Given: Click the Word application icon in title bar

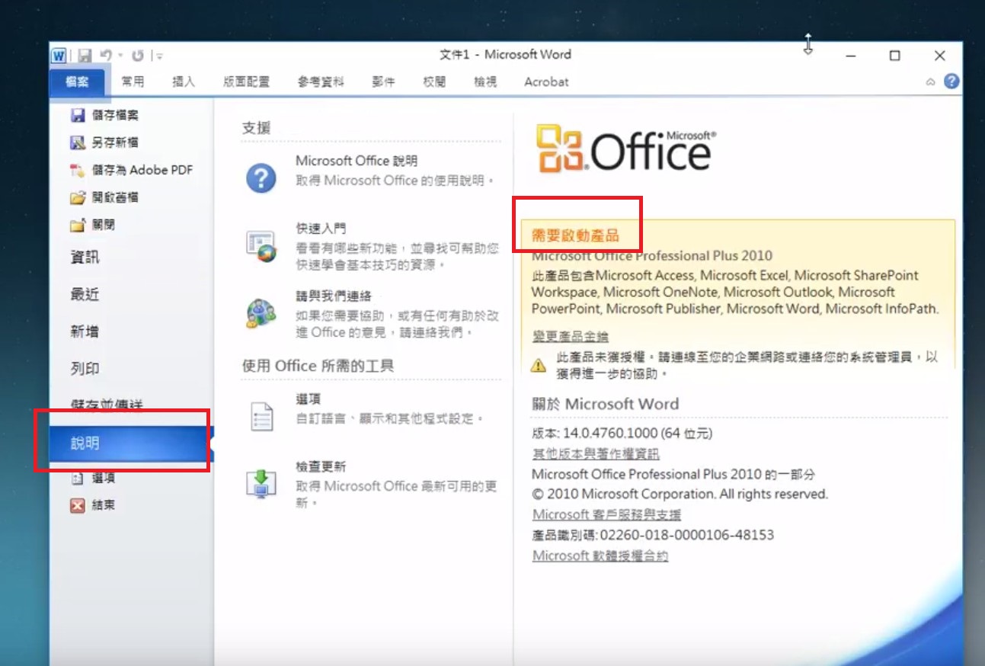Looking at the screenshot, I should (x=59, y=55).
